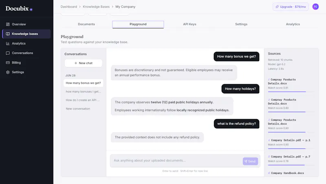Click the paper plane Send icon
This screenshot has height=184, width=326.
coord(246,161)
